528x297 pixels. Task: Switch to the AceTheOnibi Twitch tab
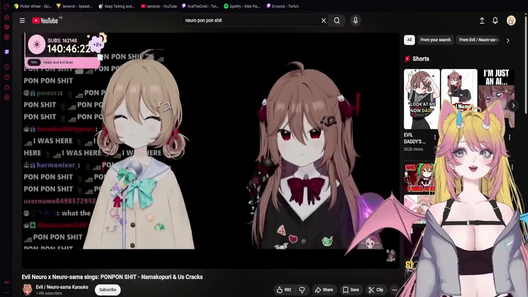200,6
